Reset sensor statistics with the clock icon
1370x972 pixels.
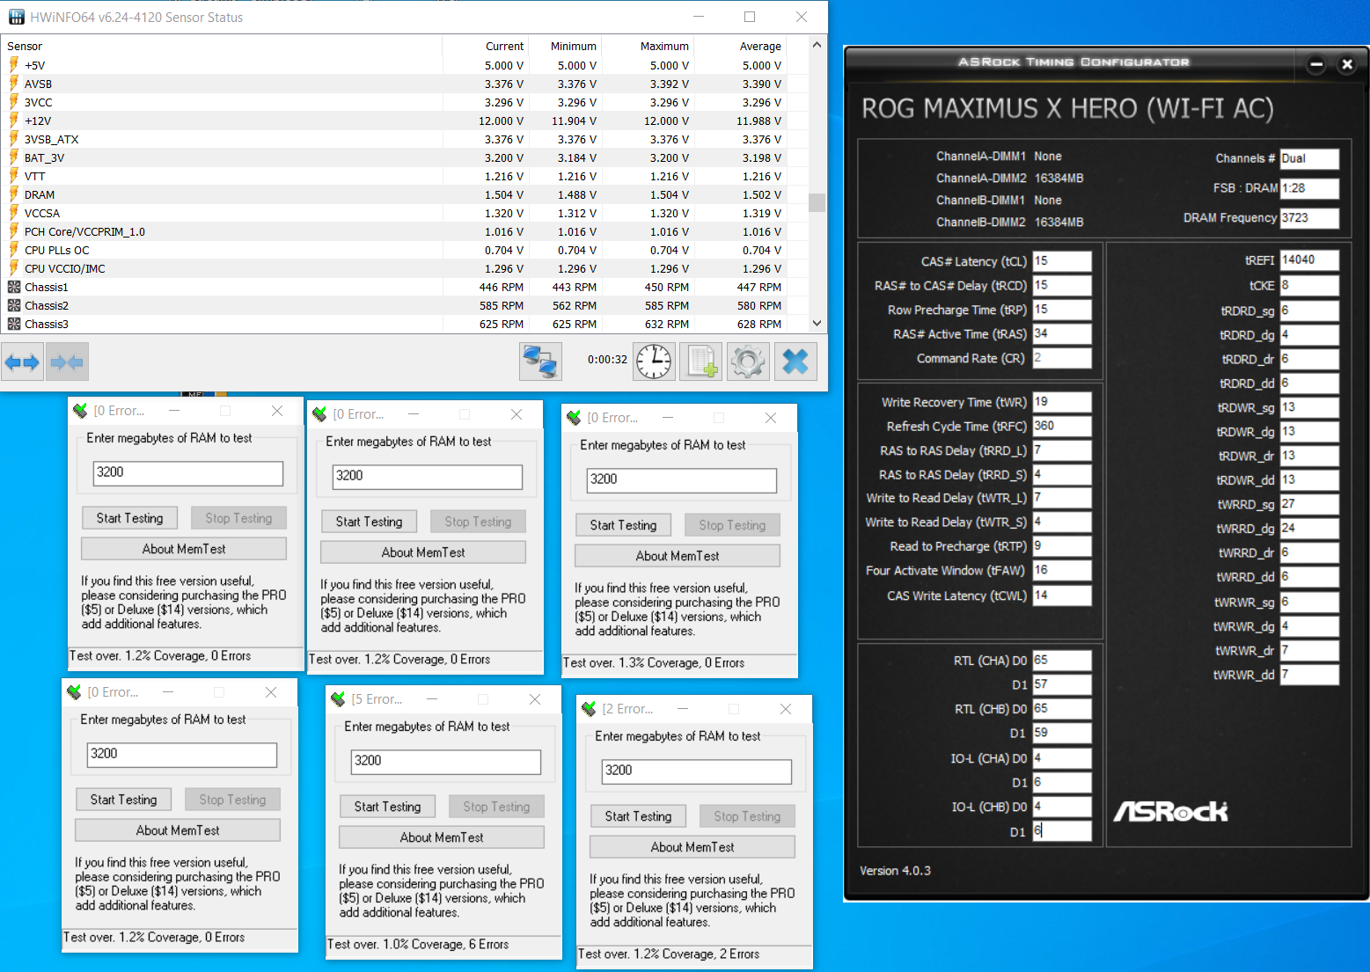pos(654,362)
